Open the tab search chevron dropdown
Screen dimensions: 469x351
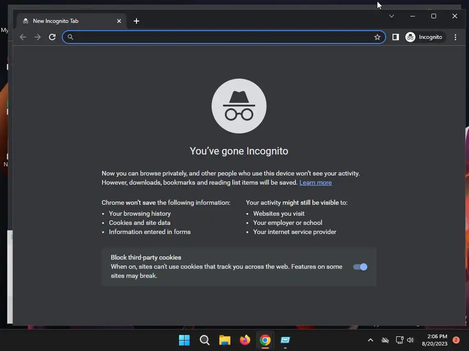(x=392, y=16)
